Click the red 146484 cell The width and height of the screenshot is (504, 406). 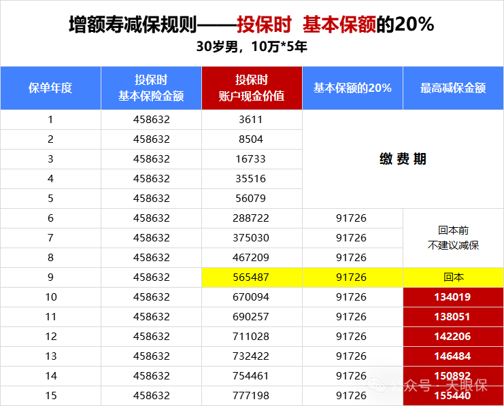pyautogui.click(x=453, y=356)
